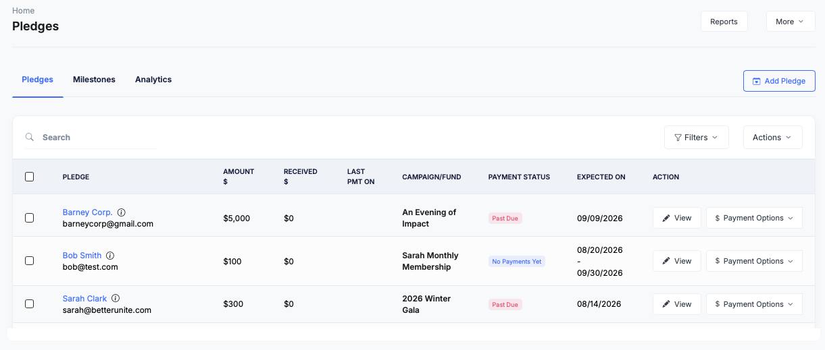Image resolution: width=825 pixels, height=350 pixels.
Task: Click the 08/20/2026 - 09/30/2026 date range
Action: pyautogui.click(x=600, y=262)
